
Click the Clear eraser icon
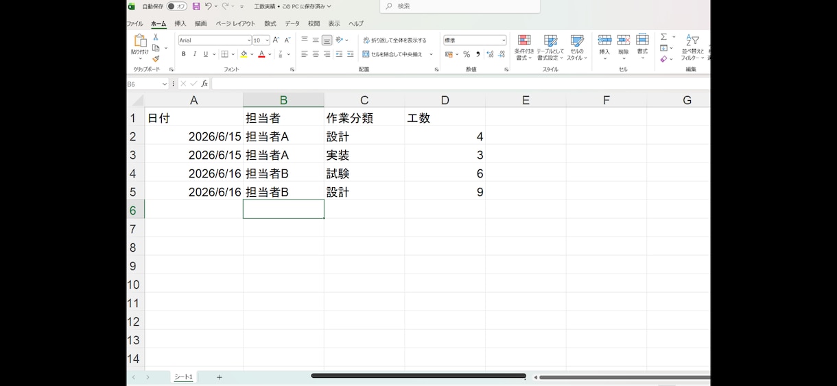click(663, 59)
